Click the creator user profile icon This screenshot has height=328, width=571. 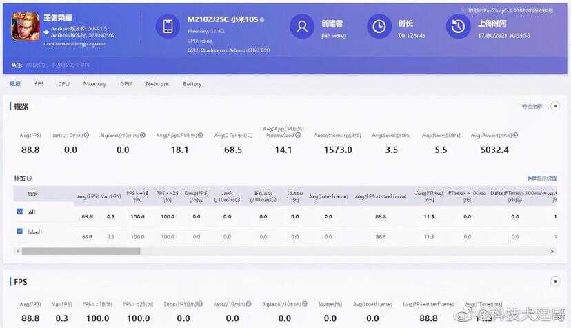pos(302,26)
